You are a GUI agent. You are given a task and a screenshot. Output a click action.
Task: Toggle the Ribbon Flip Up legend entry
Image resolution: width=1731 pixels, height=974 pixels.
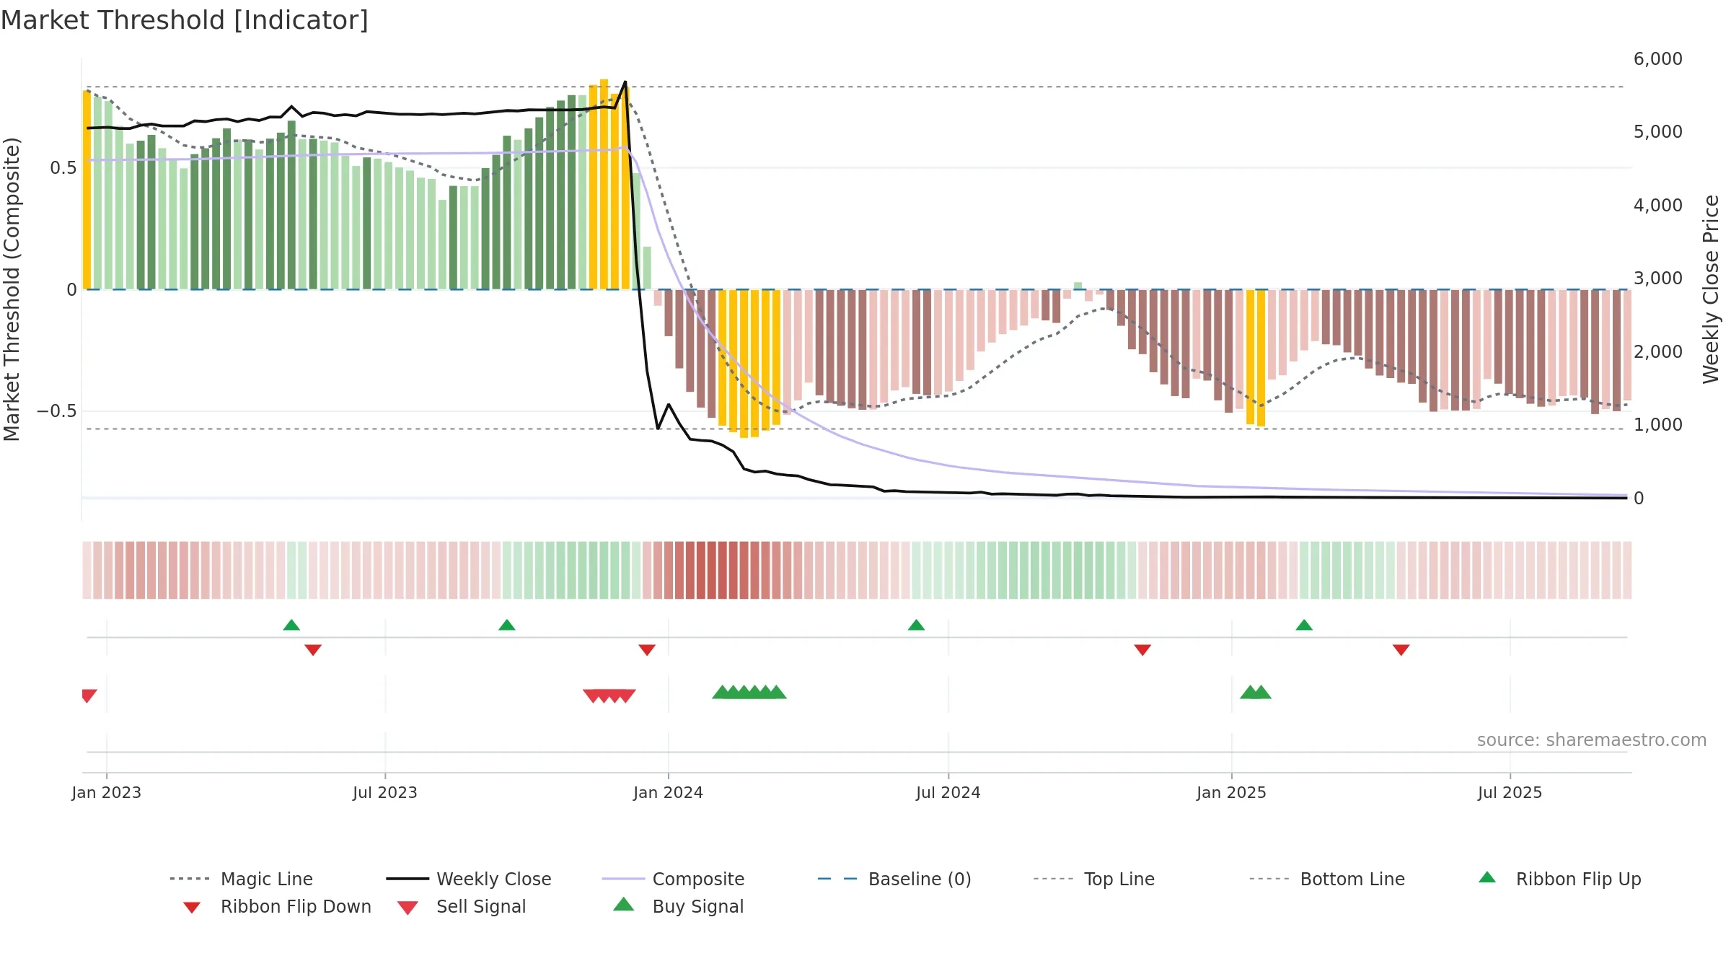[x=1559, y=879]
